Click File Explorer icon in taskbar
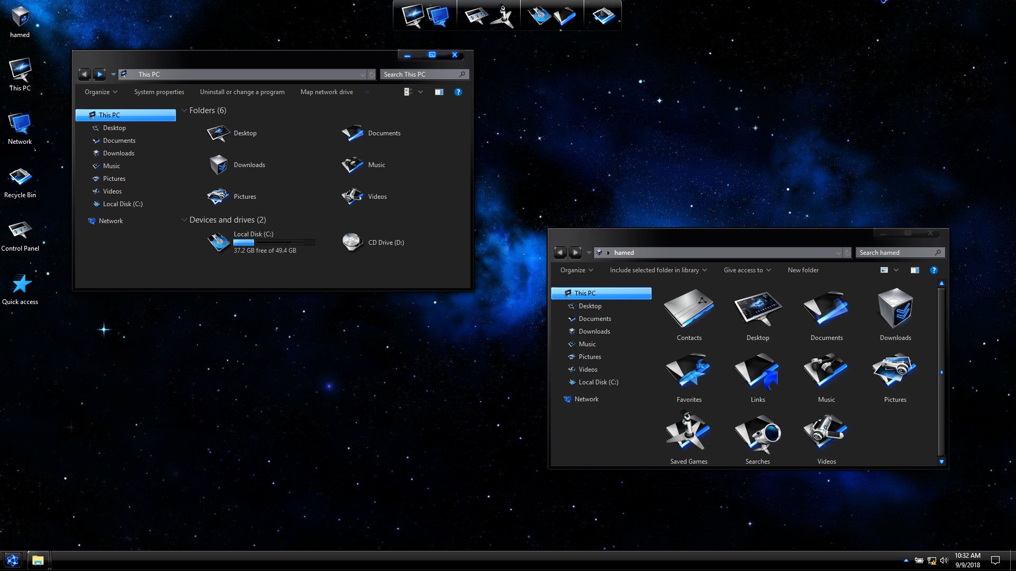The height and width of the screenshot is (571, 1016). pos(38,560)
